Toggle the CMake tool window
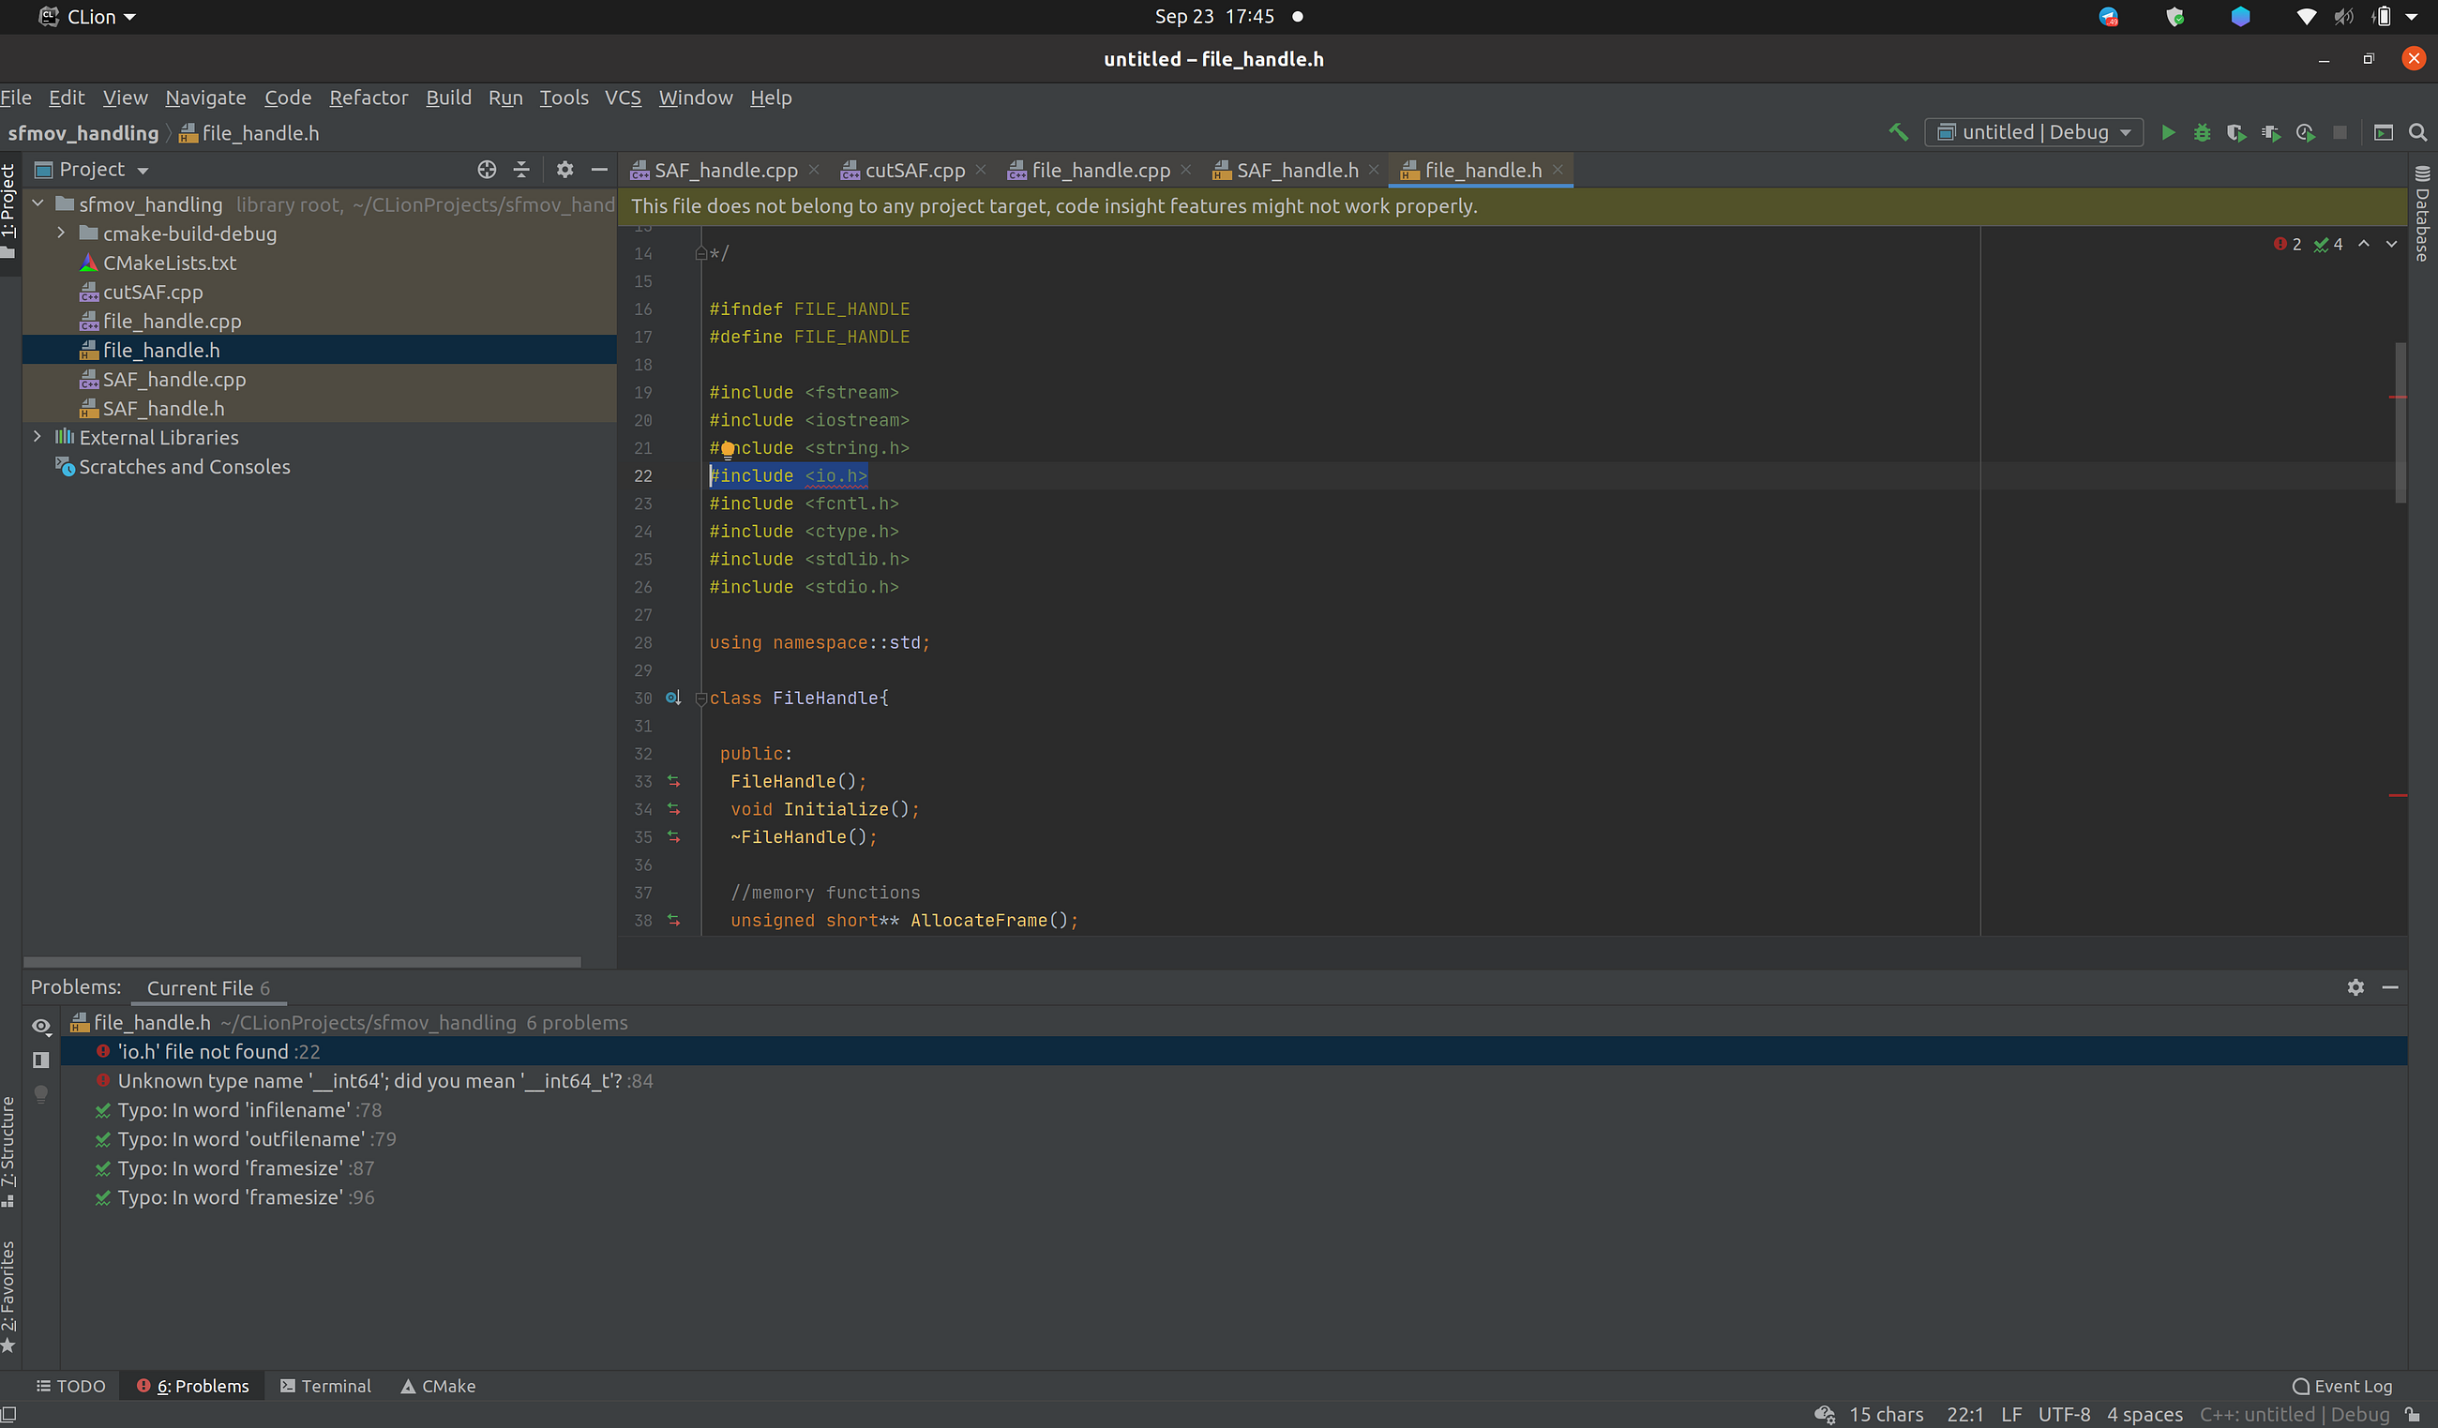Screen dimensions: 2438x1428 pyautogui.click(x=438, y=1386)
